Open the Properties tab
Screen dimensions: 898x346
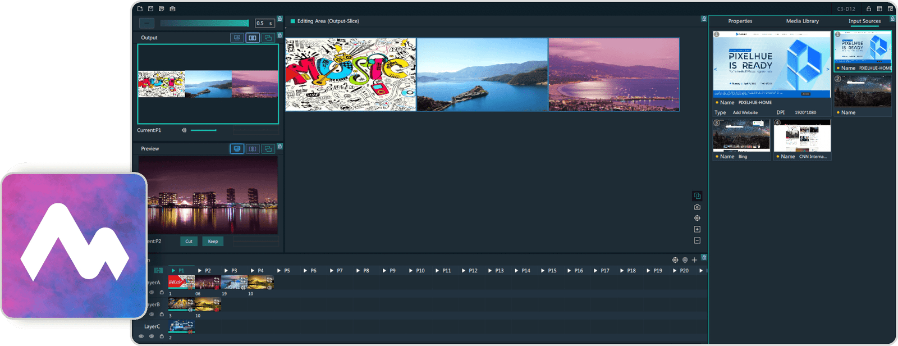click(740, 21)
